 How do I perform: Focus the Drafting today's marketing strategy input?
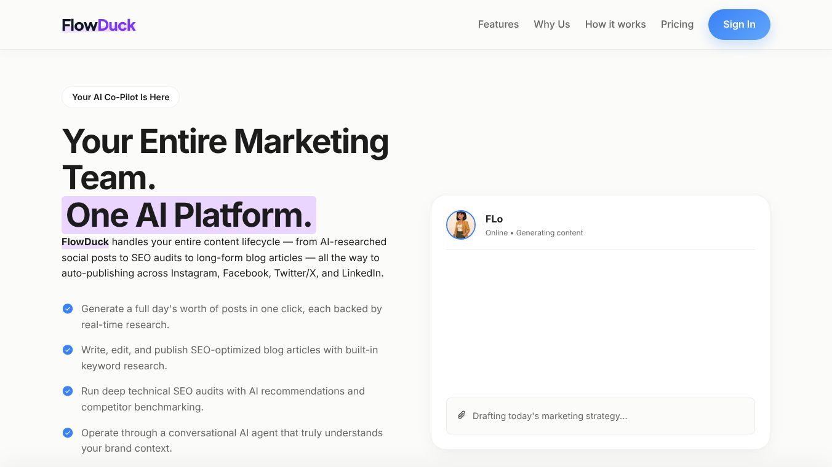pos(601,416)
